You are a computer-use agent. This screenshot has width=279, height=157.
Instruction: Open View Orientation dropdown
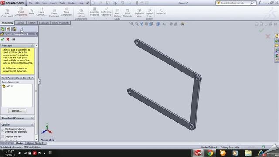pyautogui.click(x=151, y=24)
